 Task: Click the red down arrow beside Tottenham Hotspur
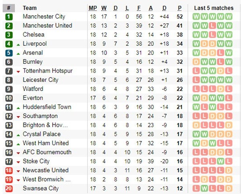click(x=18, y=71)
